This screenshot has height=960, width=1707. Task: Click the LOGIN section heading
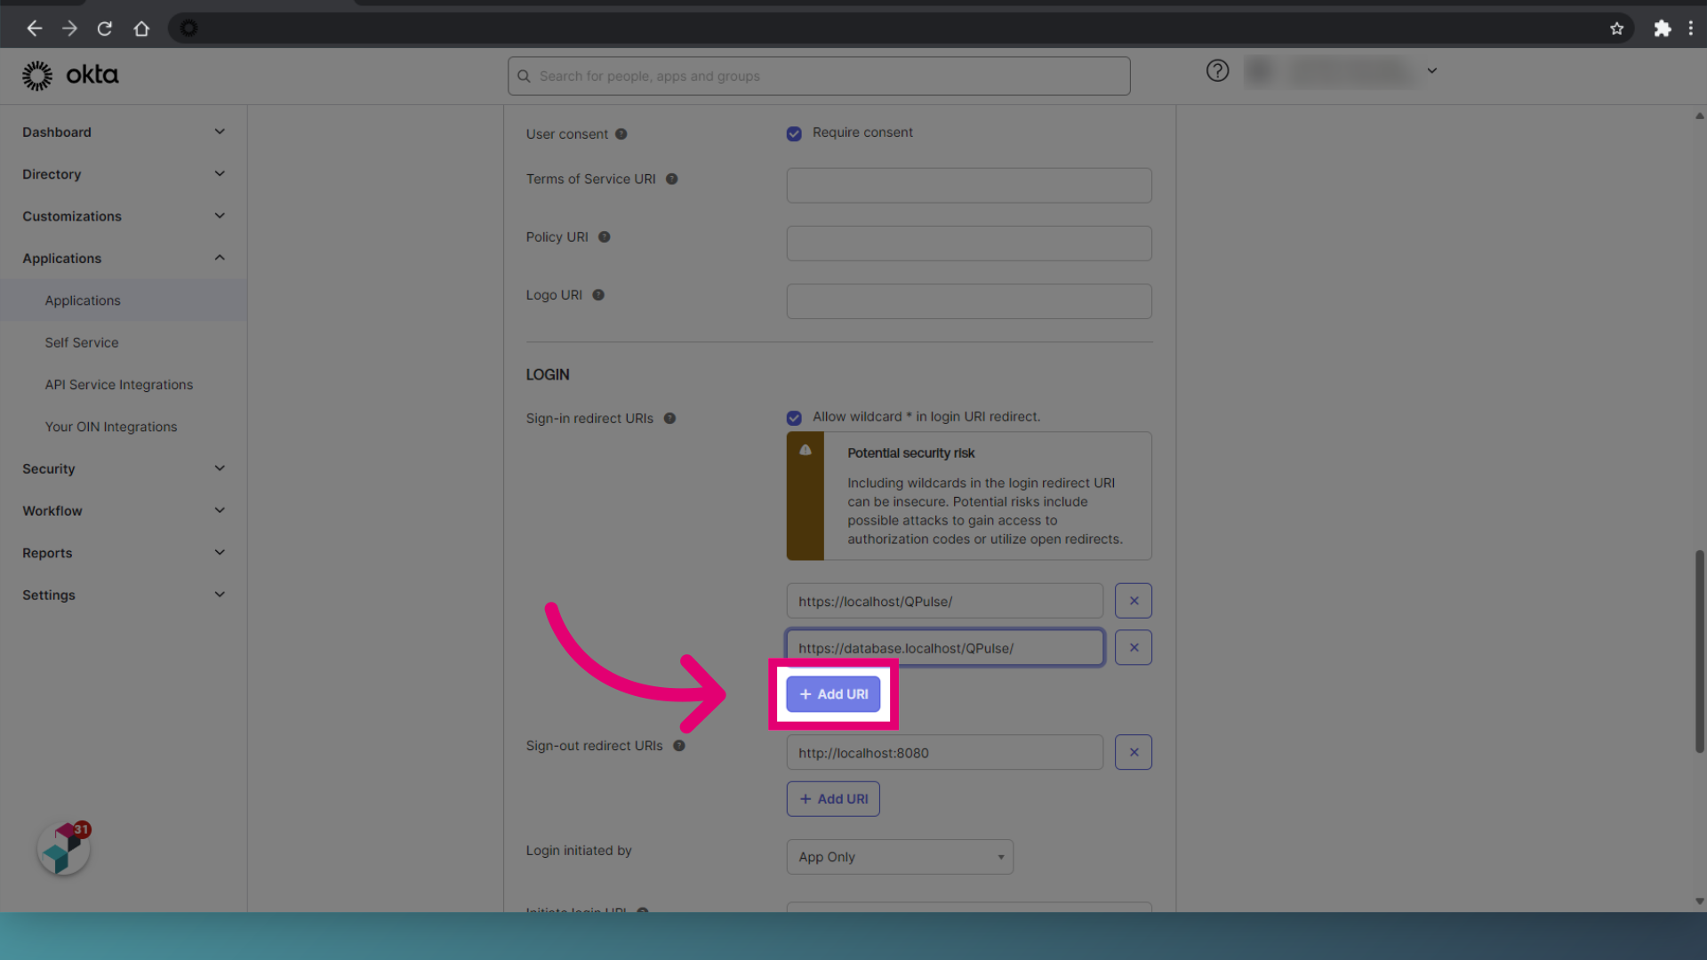tap(548, 375)
